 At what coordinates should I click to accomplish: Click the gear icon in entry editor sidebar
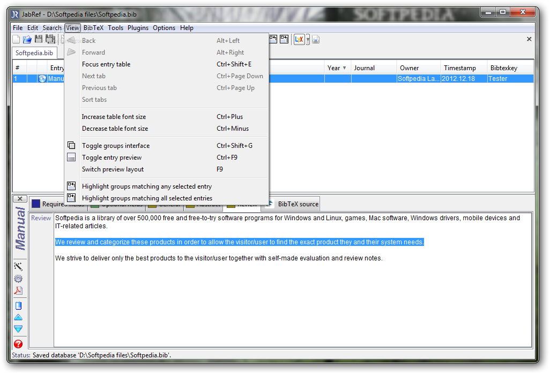(x=18, y=279)
